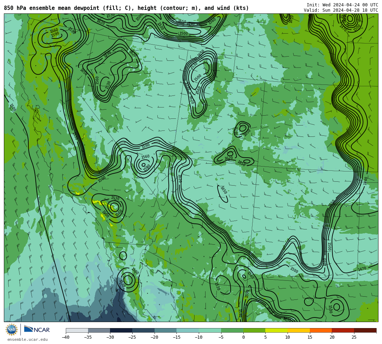Screen dimensions: 382x344
Task: Select the Valid: Sun 2024-04-28 18 UTC text
Action: click(341, 10)
